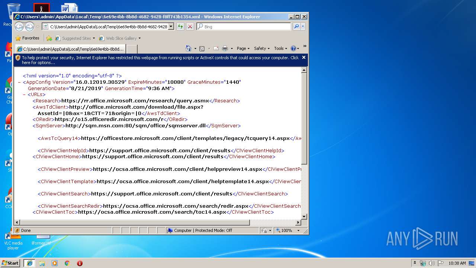Click the Action Center flag tray icon
This screenshot has width=476, height=268.
pos(441,263)
